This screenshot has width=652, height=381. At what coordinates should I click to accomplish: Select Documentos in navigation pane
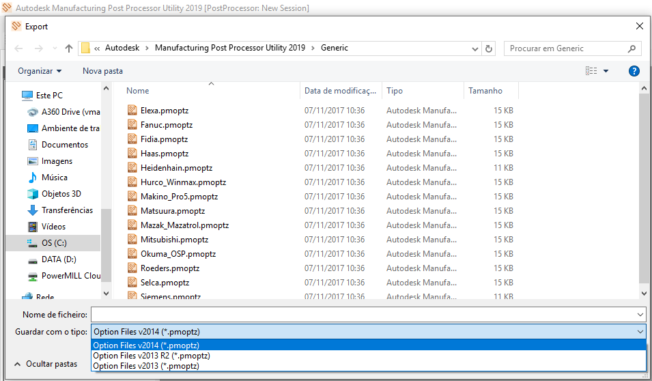click(x=58, y=145)
